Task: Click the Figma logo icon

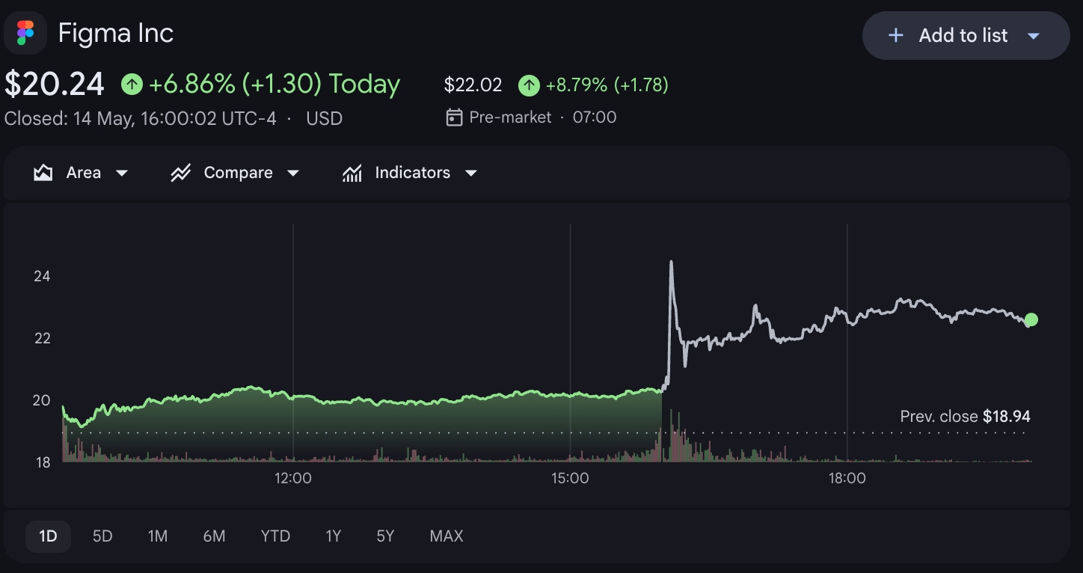Action: (x=25, y=33)
